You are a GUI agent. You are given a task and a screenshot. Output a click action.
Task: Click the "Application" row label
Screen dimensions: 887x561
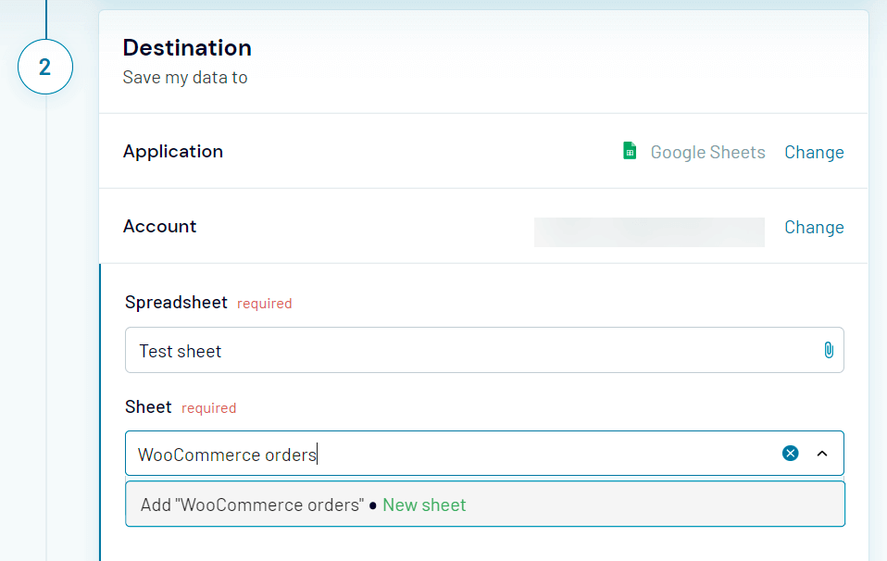(173, 151)
